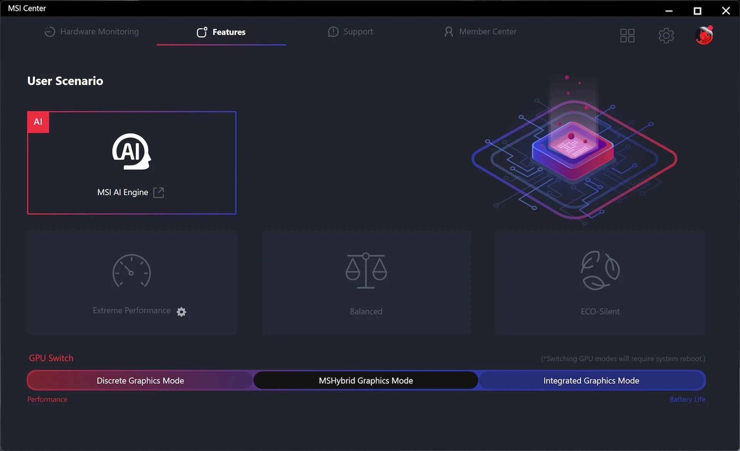This screenshot has width=740, height=451.
Task: Open the Hardware Monitoring tab
Action: click(x=92, y=32)
